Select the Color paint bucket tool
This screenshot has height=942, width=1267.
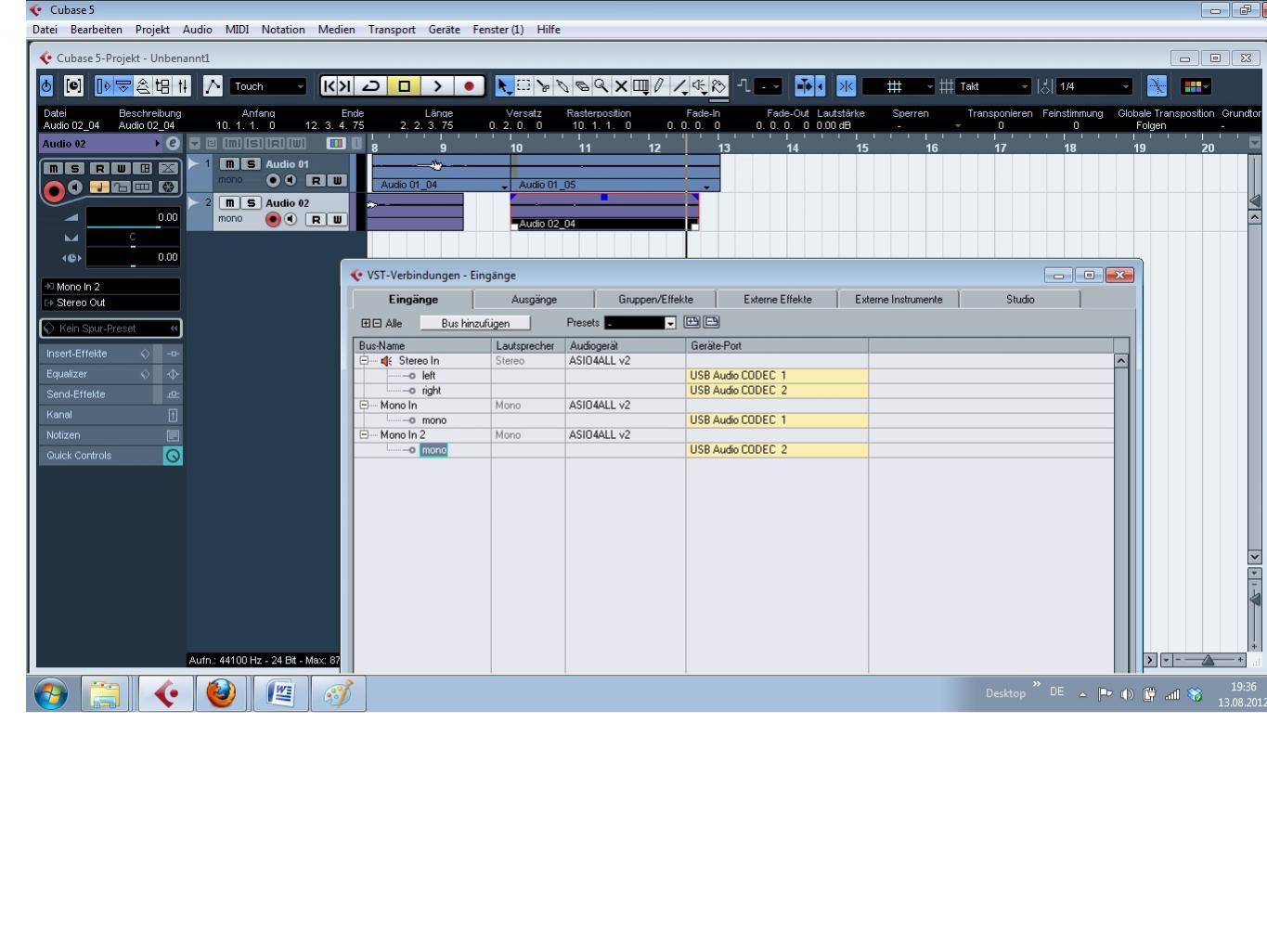pos(718,86)
